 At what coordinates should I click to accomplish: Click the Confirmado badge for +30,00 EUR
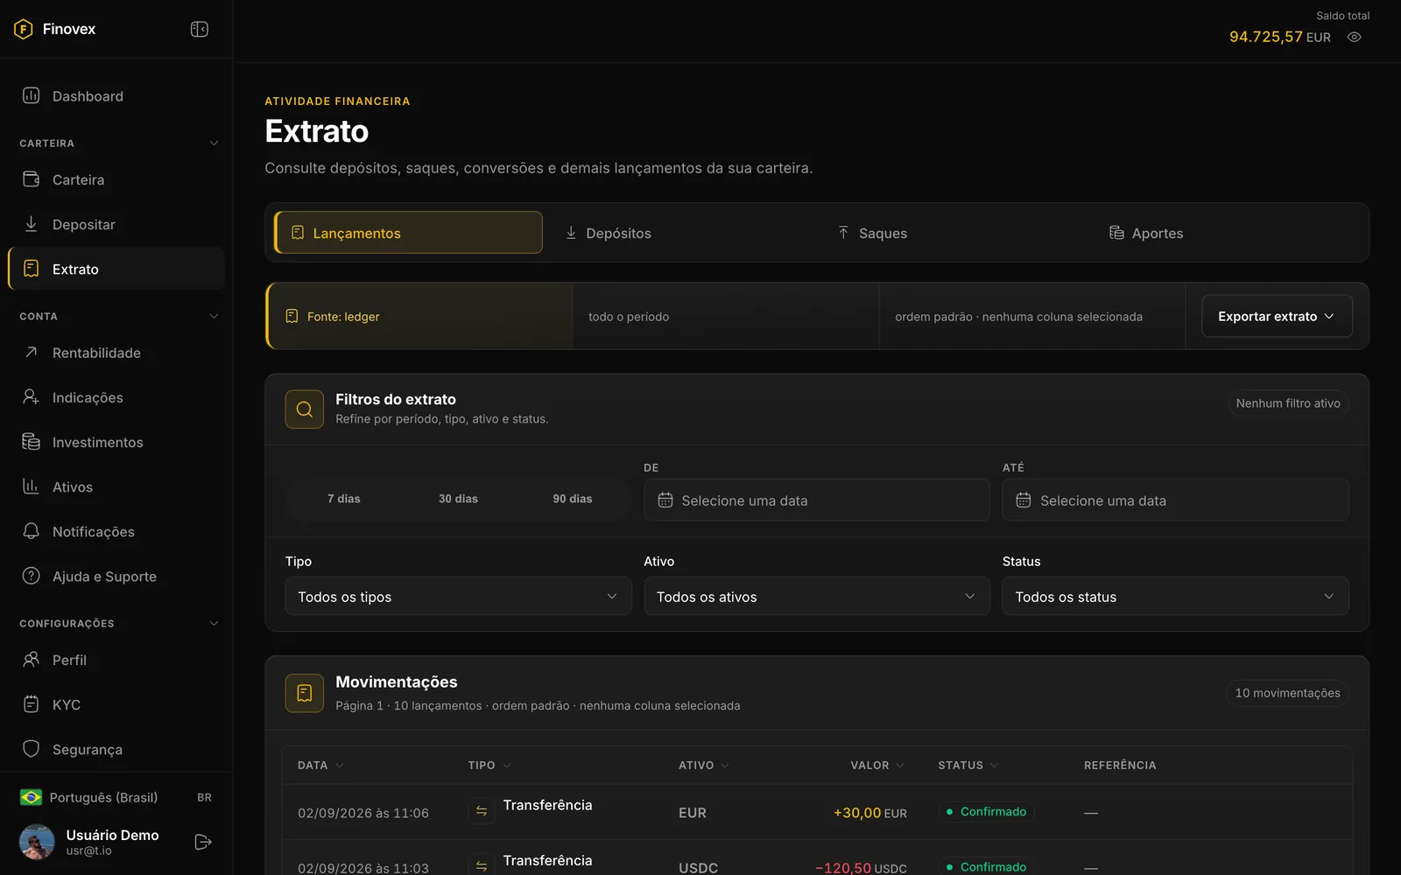point(986,812)
